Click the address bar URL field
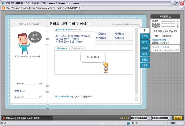This screenshot has width=185, height=126. pyautogui.click(x=91, y=8)
